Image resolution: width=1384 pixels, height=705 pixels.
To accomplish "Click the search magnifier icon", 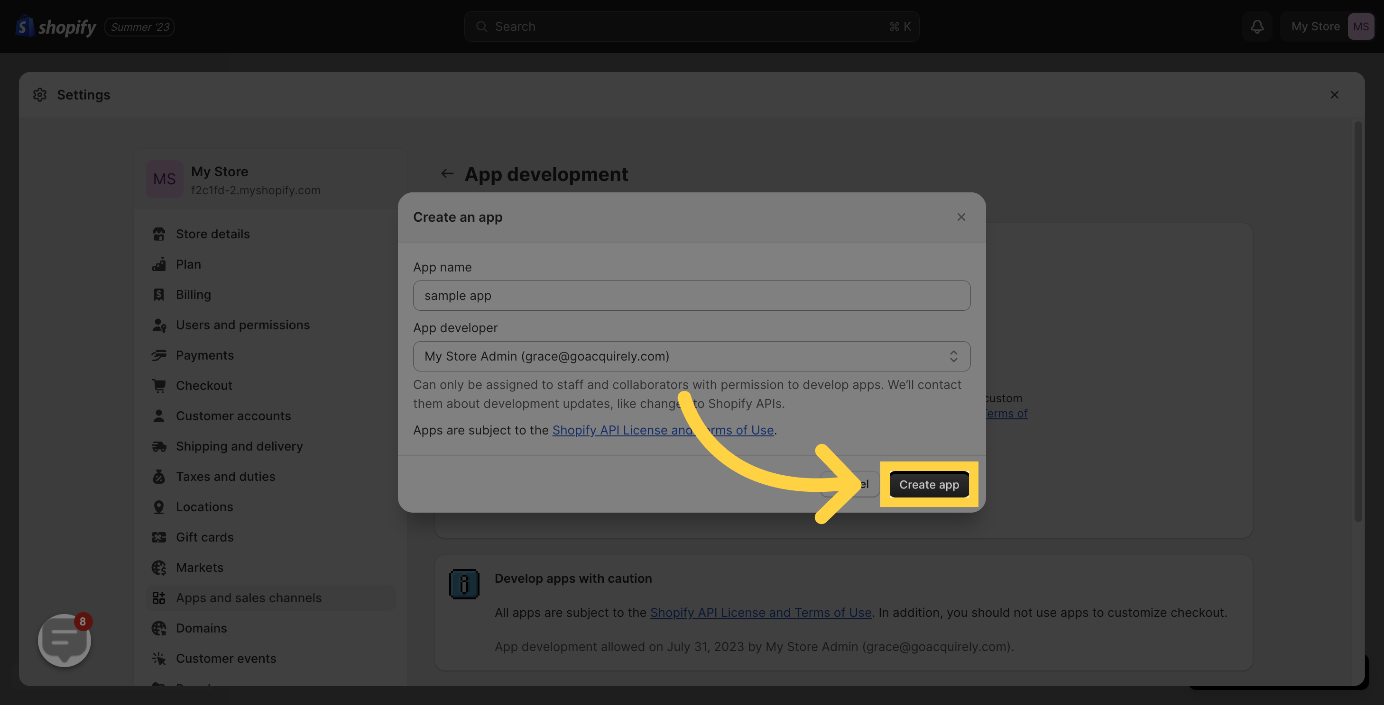I will coord(481,26).
